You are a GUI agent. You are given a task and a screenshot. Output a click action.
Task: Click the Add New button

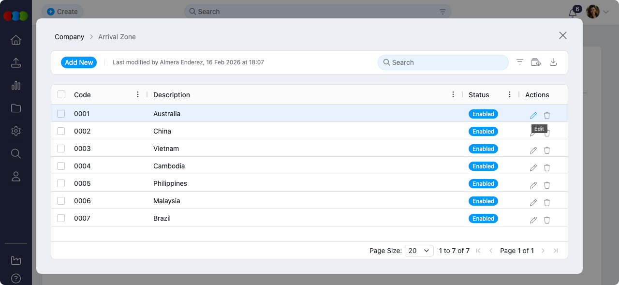coord(79,62)
